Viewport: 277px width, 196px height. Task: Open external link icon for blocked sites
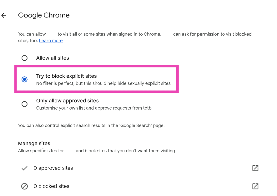[x=255, y=186]
